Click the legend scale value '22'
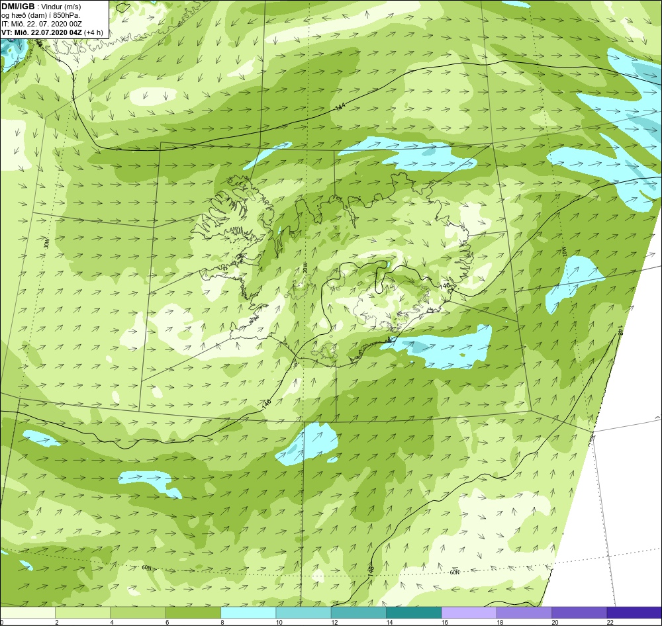Image resolution: width=662 pixels, height=626 pixels. coord(610,622)
